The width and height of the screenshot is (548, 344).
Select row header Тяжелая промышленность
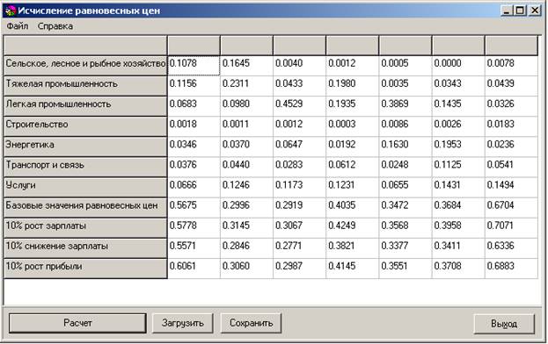click(x=85, y=86)
